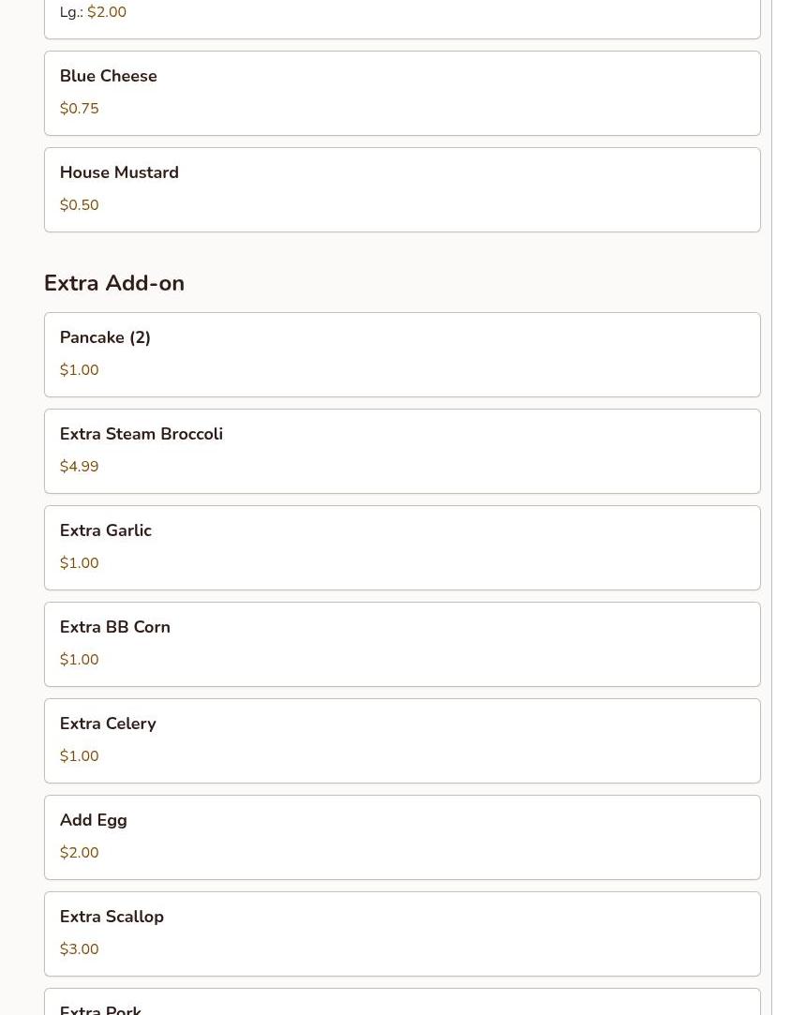The width and height of the screenshot is (791, 1015).
Task: Click the $1.00 price under Extra Garlic
Action: coord(79,562)
